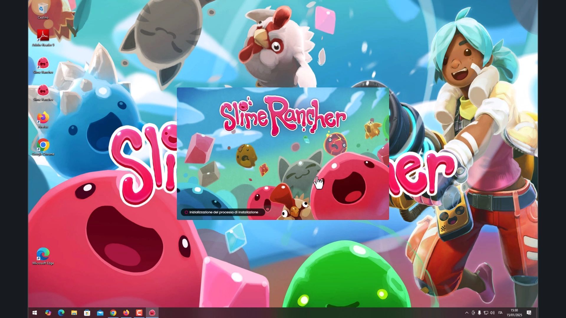Viewport: 566px width, 318px height.
Task: Open the Cestino recycle bin icon
Action: coord(43,11)
